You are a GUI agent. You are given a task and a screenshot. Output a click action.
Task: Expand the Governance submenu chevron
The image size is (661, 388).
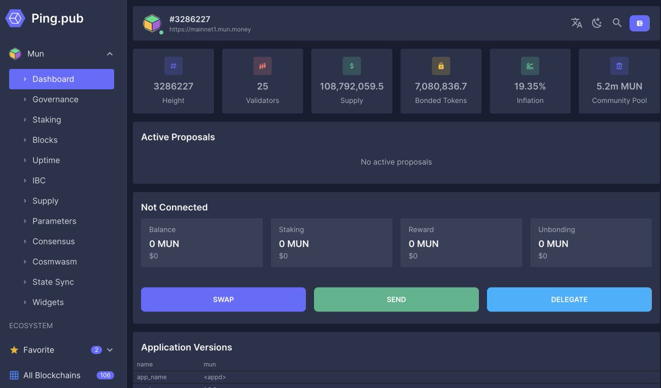click(24, 99)
